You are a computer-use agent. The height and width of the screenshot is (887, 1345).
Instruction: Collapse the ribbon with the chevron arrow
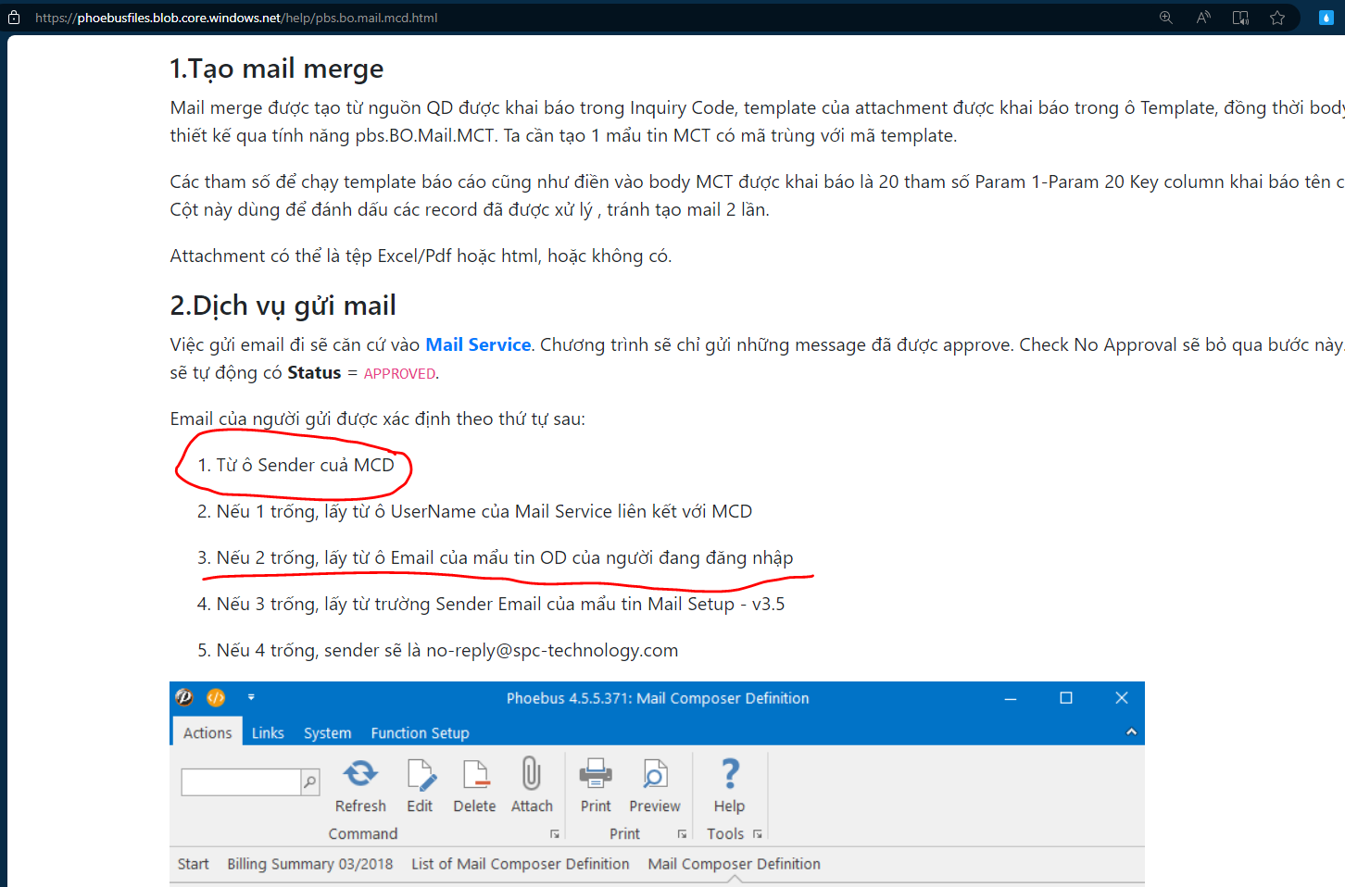1131,731
